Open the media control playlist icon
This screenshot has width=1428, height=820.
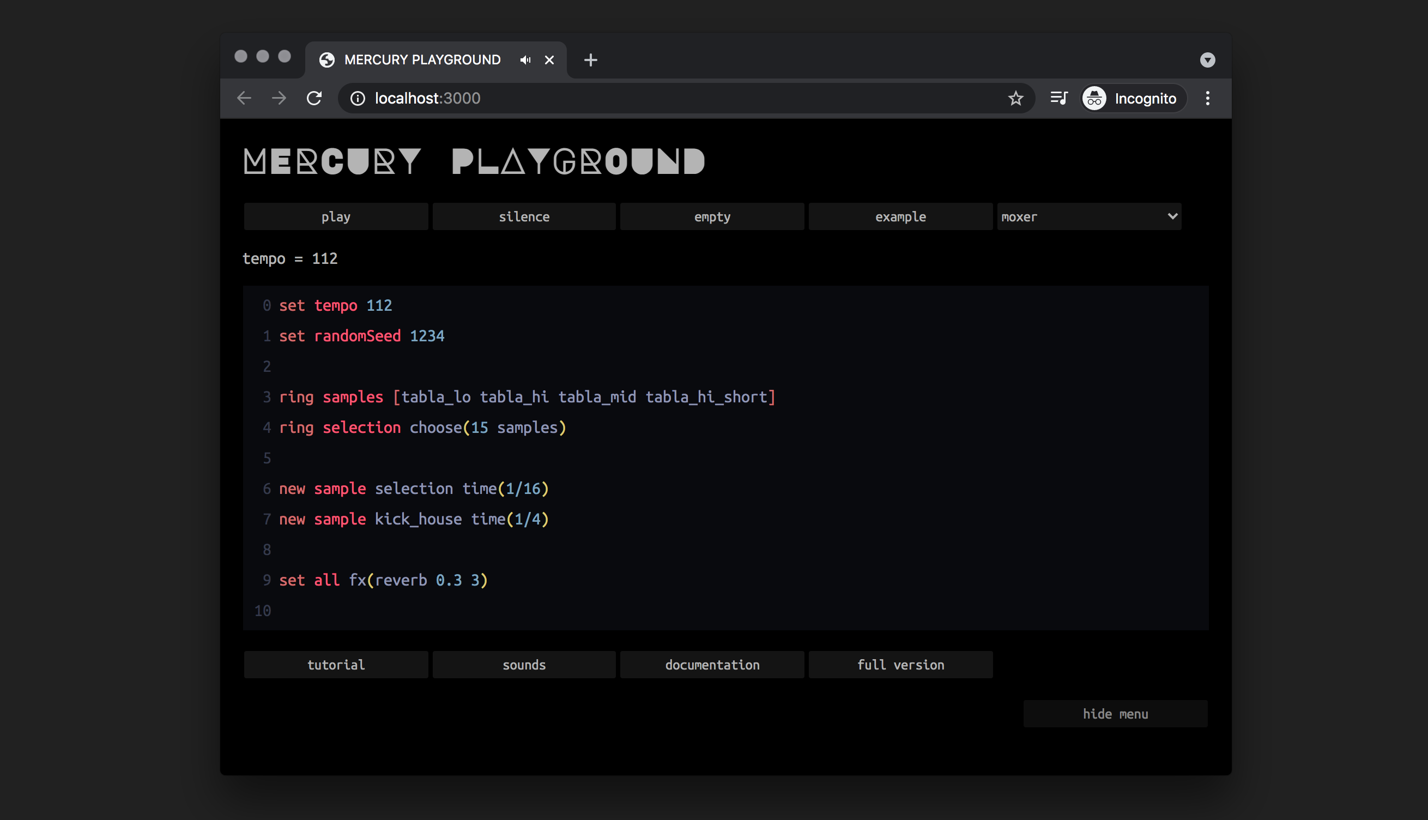click(1059, 98)
